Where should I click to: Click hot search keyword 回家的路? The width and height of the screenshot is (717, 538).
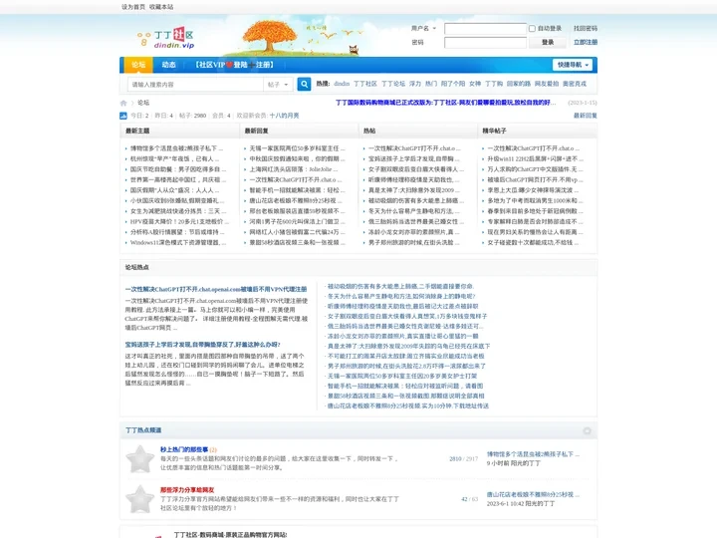click(x=519, y=84)
